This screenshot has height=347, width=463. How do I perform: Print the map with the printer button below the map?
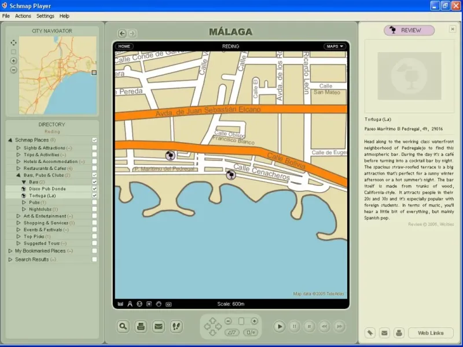(x=141, y=326)
